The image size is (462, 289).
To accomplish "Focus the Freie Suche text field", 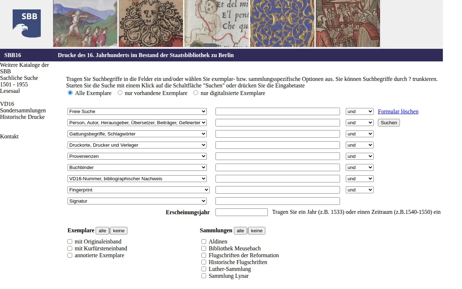I will tap(278, 112).
